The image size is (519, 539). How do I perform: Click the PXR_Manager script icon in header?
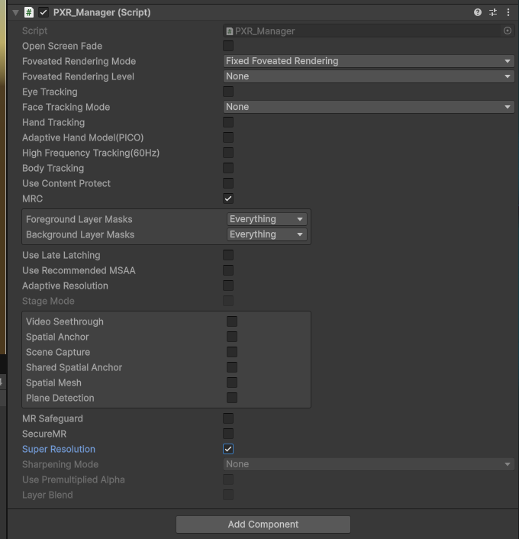(29, 12)
